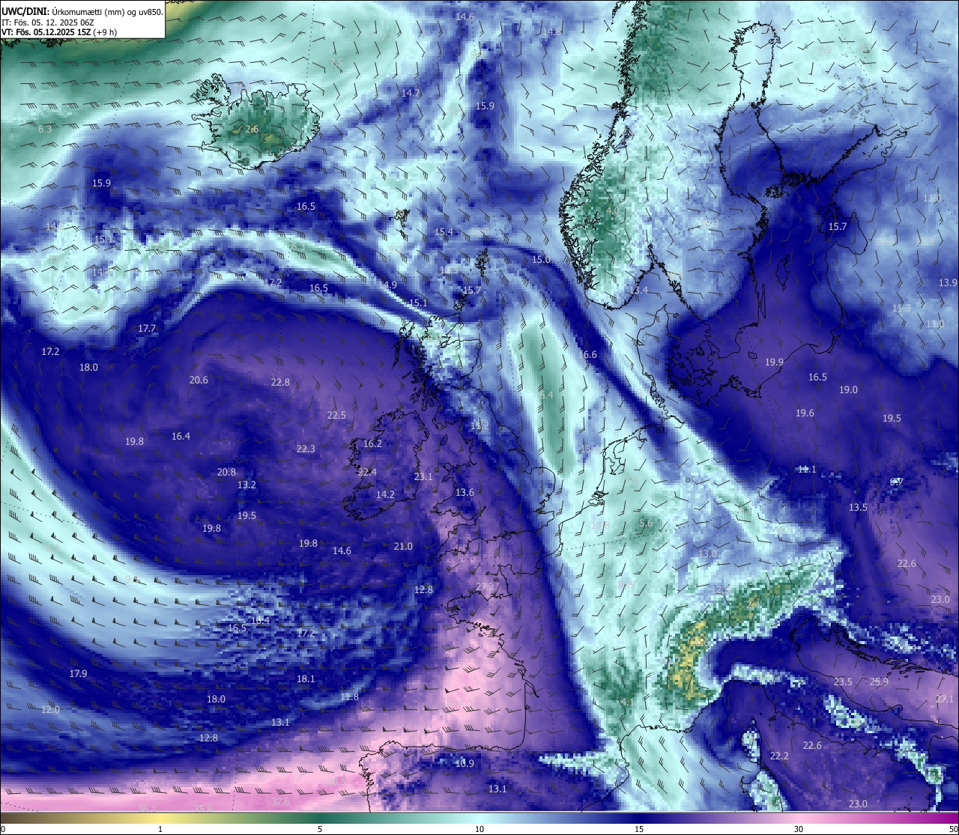The height and width of the screenshot is (835, 959).
Task: Click the '21.0' value south of Ireland
Action: click(403, 547)
